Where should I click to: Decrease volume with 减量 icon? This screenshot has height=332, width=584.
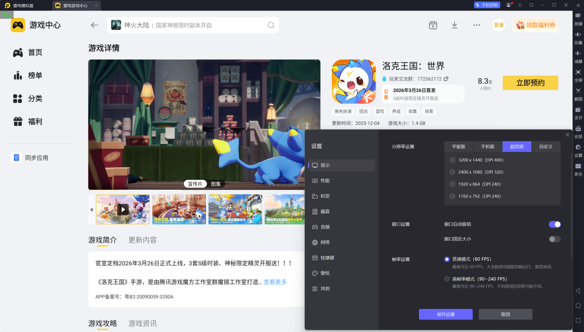[578, 56]
